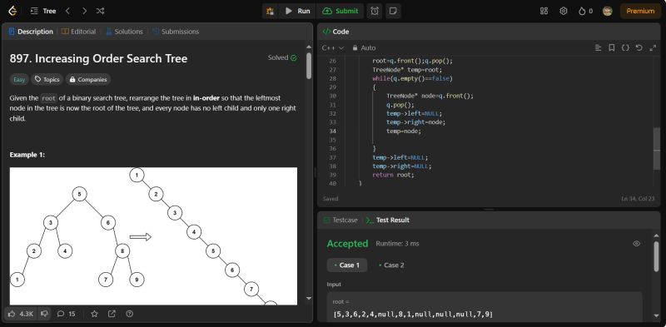This screenshot has width=666, height=327.
Task: Click the description panel vertical scrollbar
Action: click(x=309, y=66)
